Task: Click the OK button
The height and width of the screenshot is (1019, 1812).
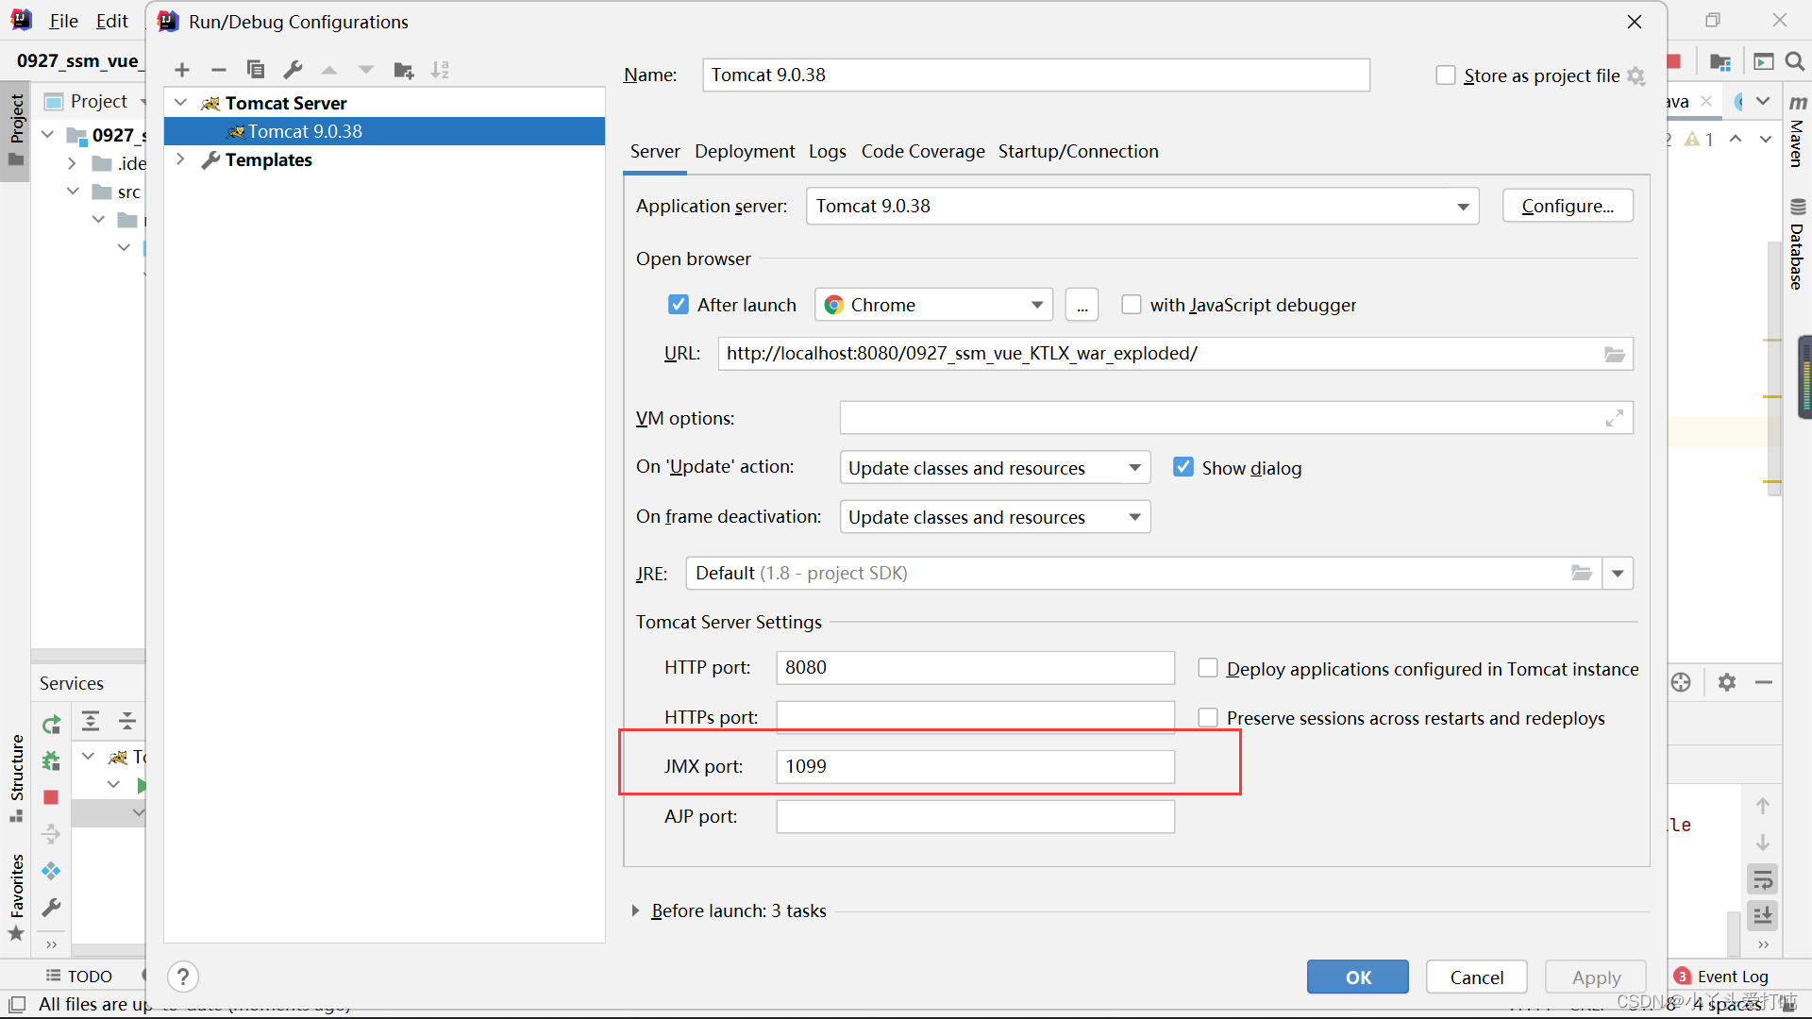Action: point(1358,977)
